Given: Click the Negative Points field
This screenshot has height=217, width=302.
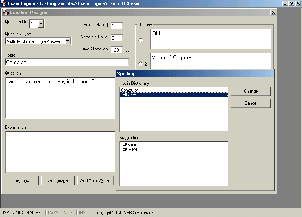Looking at the screenshot, I should pos(117,38).
